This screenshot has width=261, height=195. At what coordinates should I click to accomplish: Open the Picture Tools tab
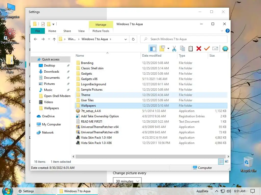(101, 31)
